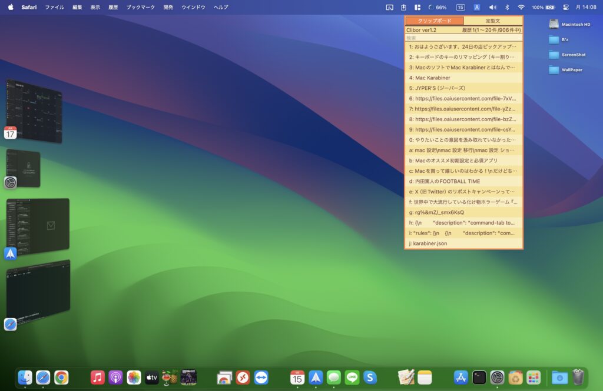Screen dimensions: 603x391
Task: Click the Clibor 検索 search field
Action: click(463, 38)
